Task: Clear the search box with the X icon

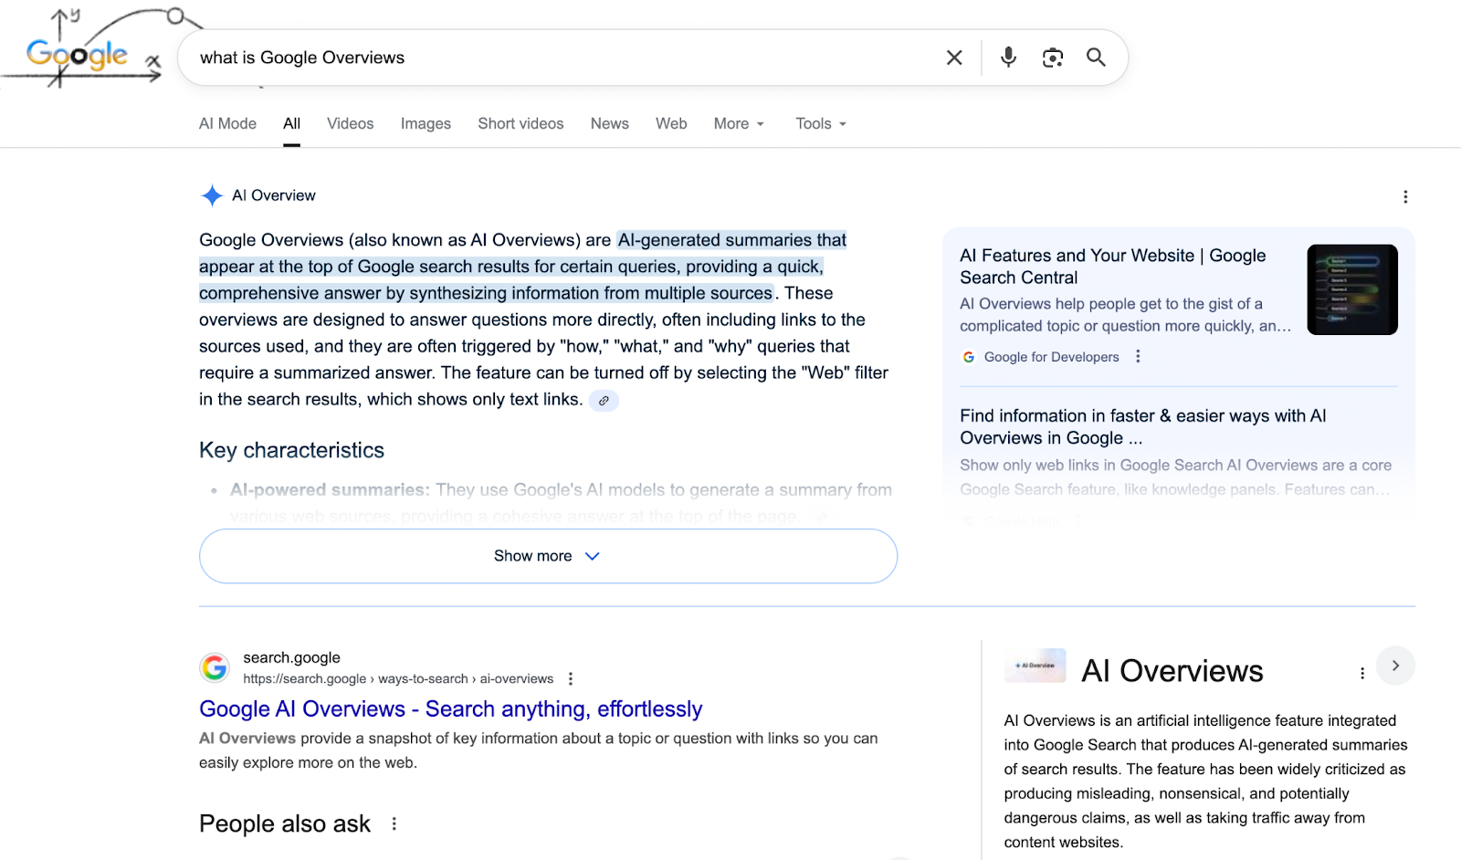Action: point(954,58)
